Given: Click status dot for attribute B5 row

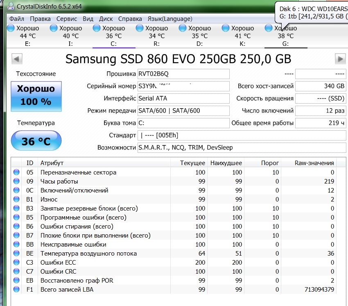Looking at the screenshot, I should [x=16, y=217].
